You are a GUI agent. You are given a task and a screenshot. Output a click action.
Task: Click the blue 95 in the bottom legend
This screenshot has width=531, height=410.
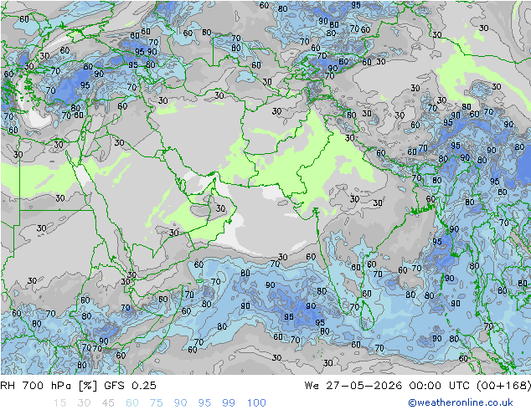click(204, 402)
